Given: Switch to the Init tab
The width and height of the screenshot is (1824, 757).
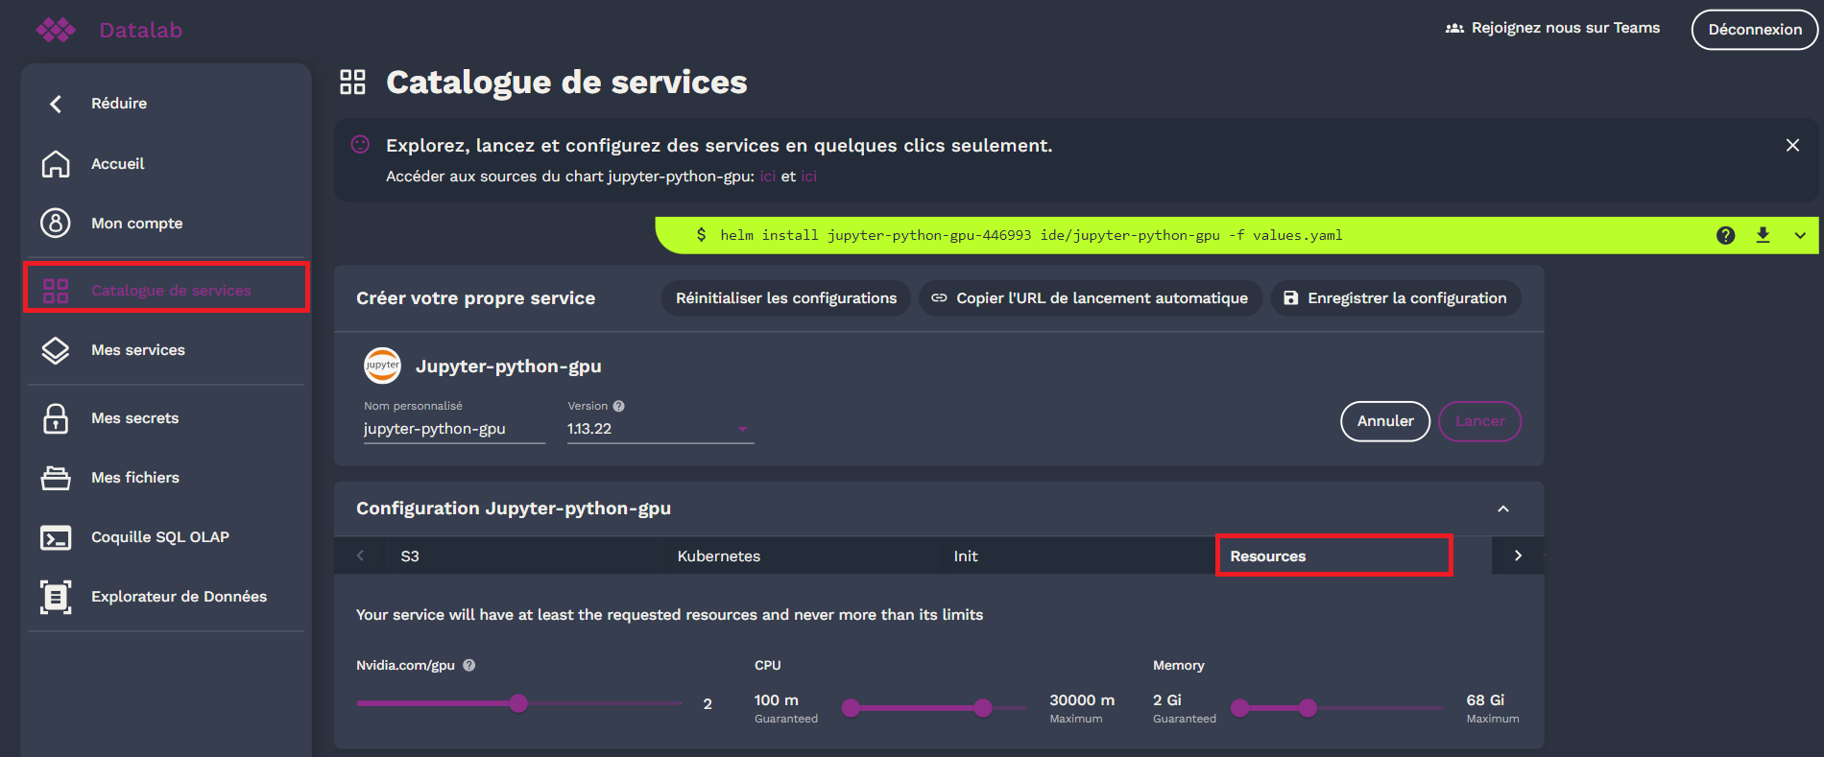Looking at the screenshot, I should coord(966,556).
